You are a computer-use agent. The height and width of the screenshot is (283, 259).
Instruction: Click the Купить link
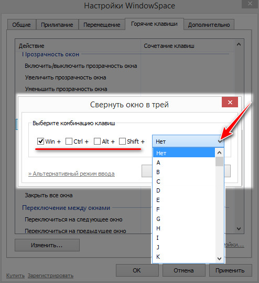coord(16,276)
